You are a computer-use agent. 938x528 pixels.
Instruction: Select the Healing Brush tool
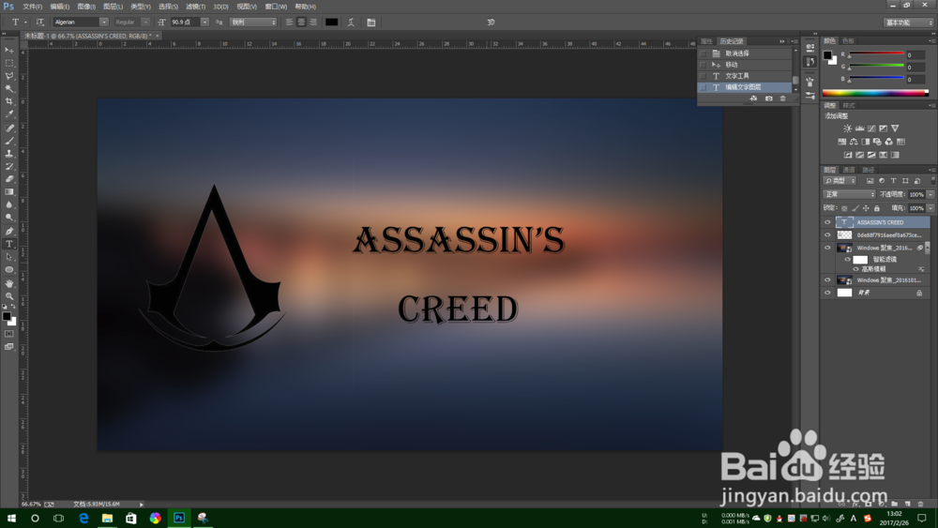pyautogui.click(x=9, y=128)
